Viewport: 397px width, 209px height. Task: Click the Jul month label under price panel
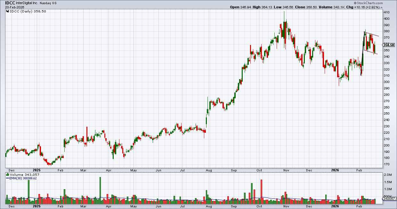183,171
